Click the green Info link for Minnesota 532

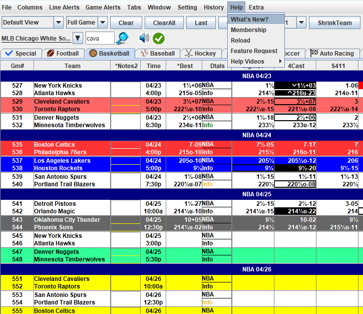pyautogui.click(x=207, y=125)
